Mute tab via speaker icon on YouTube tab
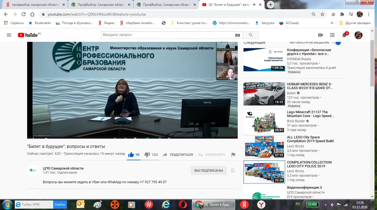Viewport: 377px width, 210px height. point(254,5)
